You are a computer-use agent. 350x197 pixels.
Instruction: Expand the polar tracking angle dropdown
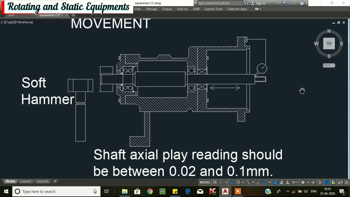point(243,182)
